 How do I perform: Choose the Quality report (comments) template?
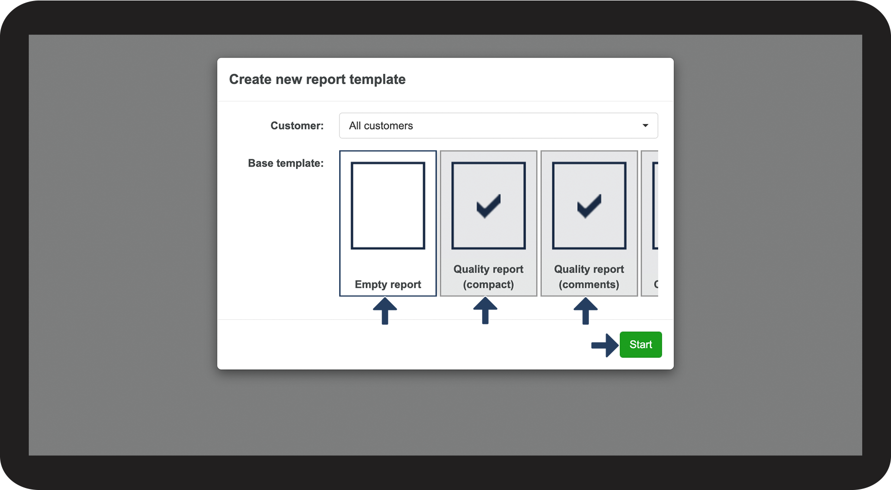coord(589,223)
